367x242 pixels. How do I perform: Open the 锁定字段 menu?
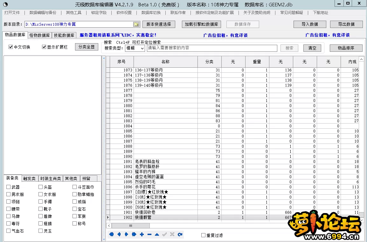[x=99, y=13]
